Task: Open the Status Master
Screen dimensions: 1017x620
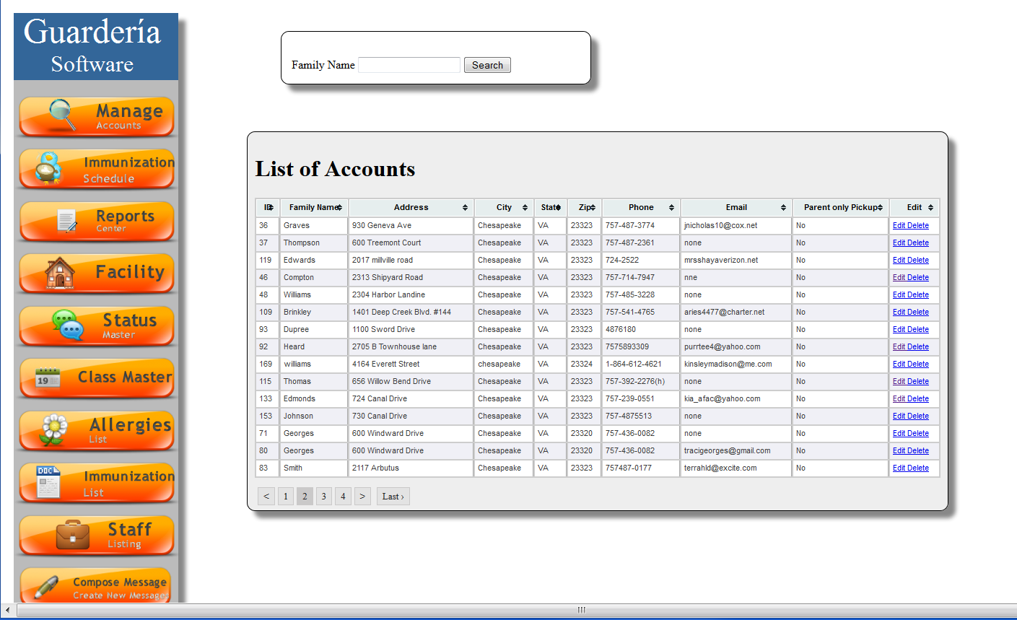Action: 96,326
